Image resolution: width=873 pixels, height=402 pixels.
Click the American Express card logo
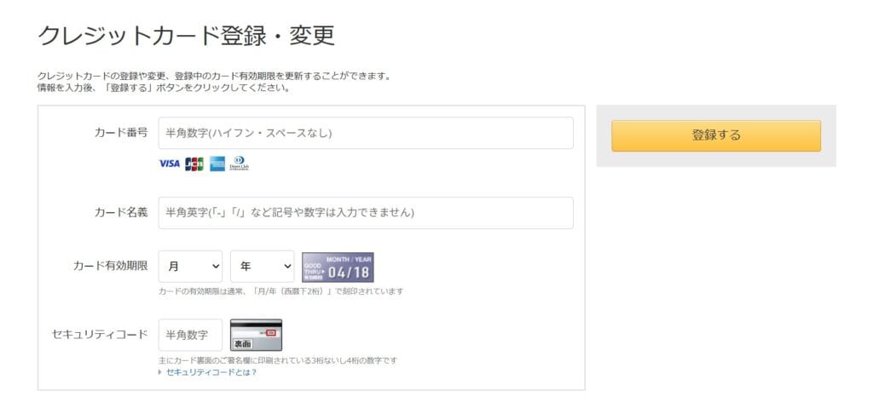coord(217,164)
